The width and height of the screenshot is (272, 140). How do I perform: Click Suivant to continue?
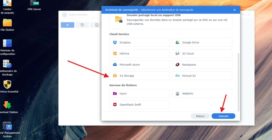(223, 116)
